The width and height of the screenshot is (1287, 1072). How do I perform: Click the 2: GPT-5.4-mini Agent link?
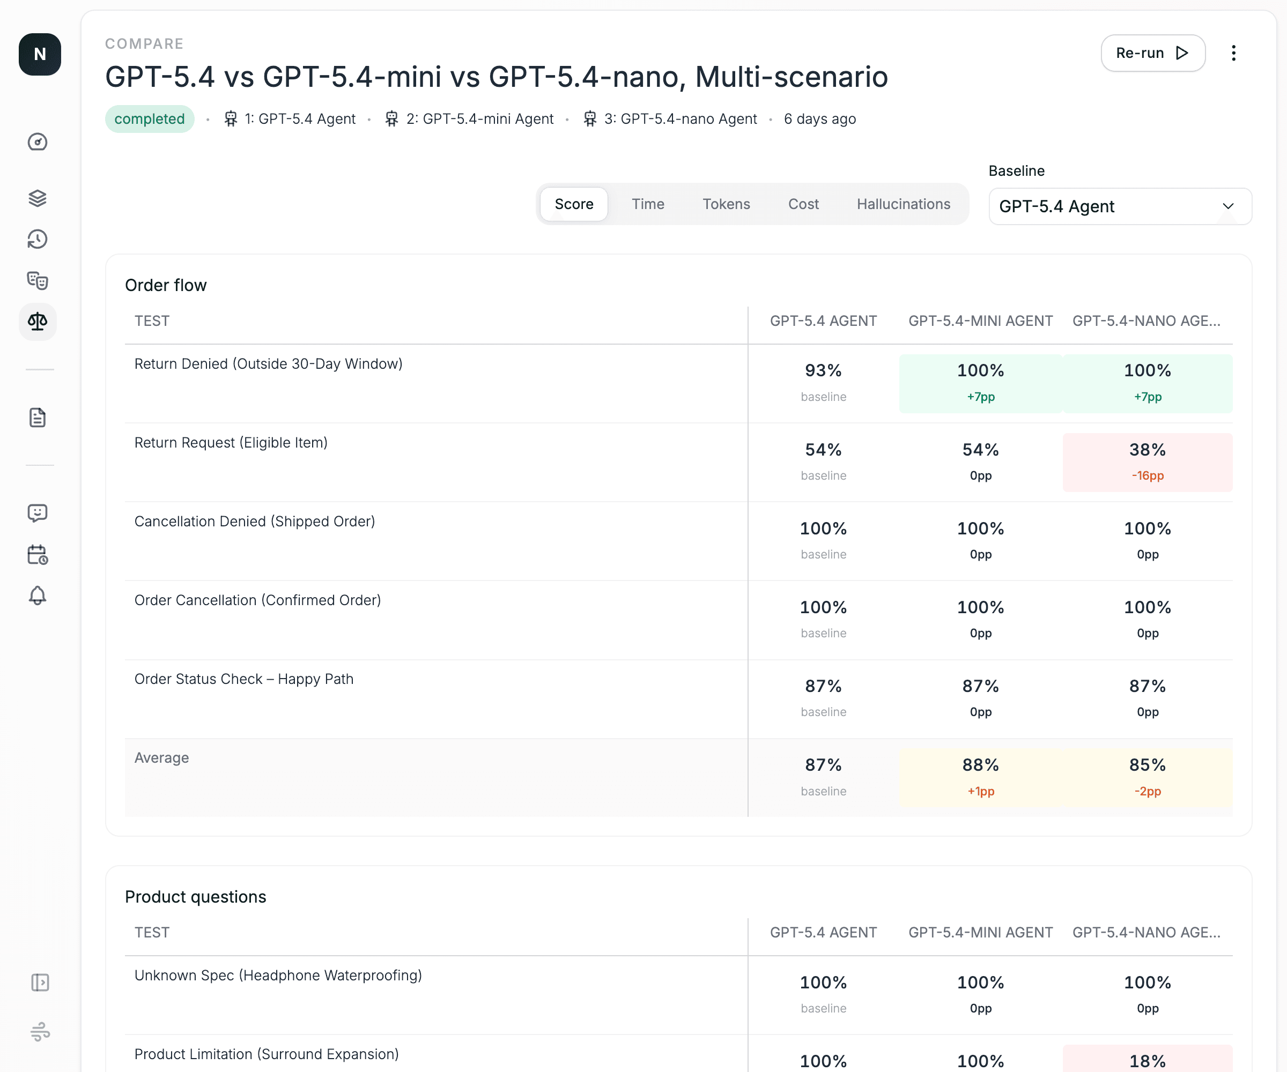click(479, 119)
